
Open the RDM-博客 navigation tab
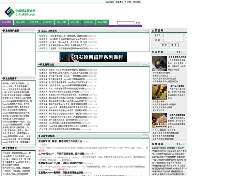(x=102, y=22)
